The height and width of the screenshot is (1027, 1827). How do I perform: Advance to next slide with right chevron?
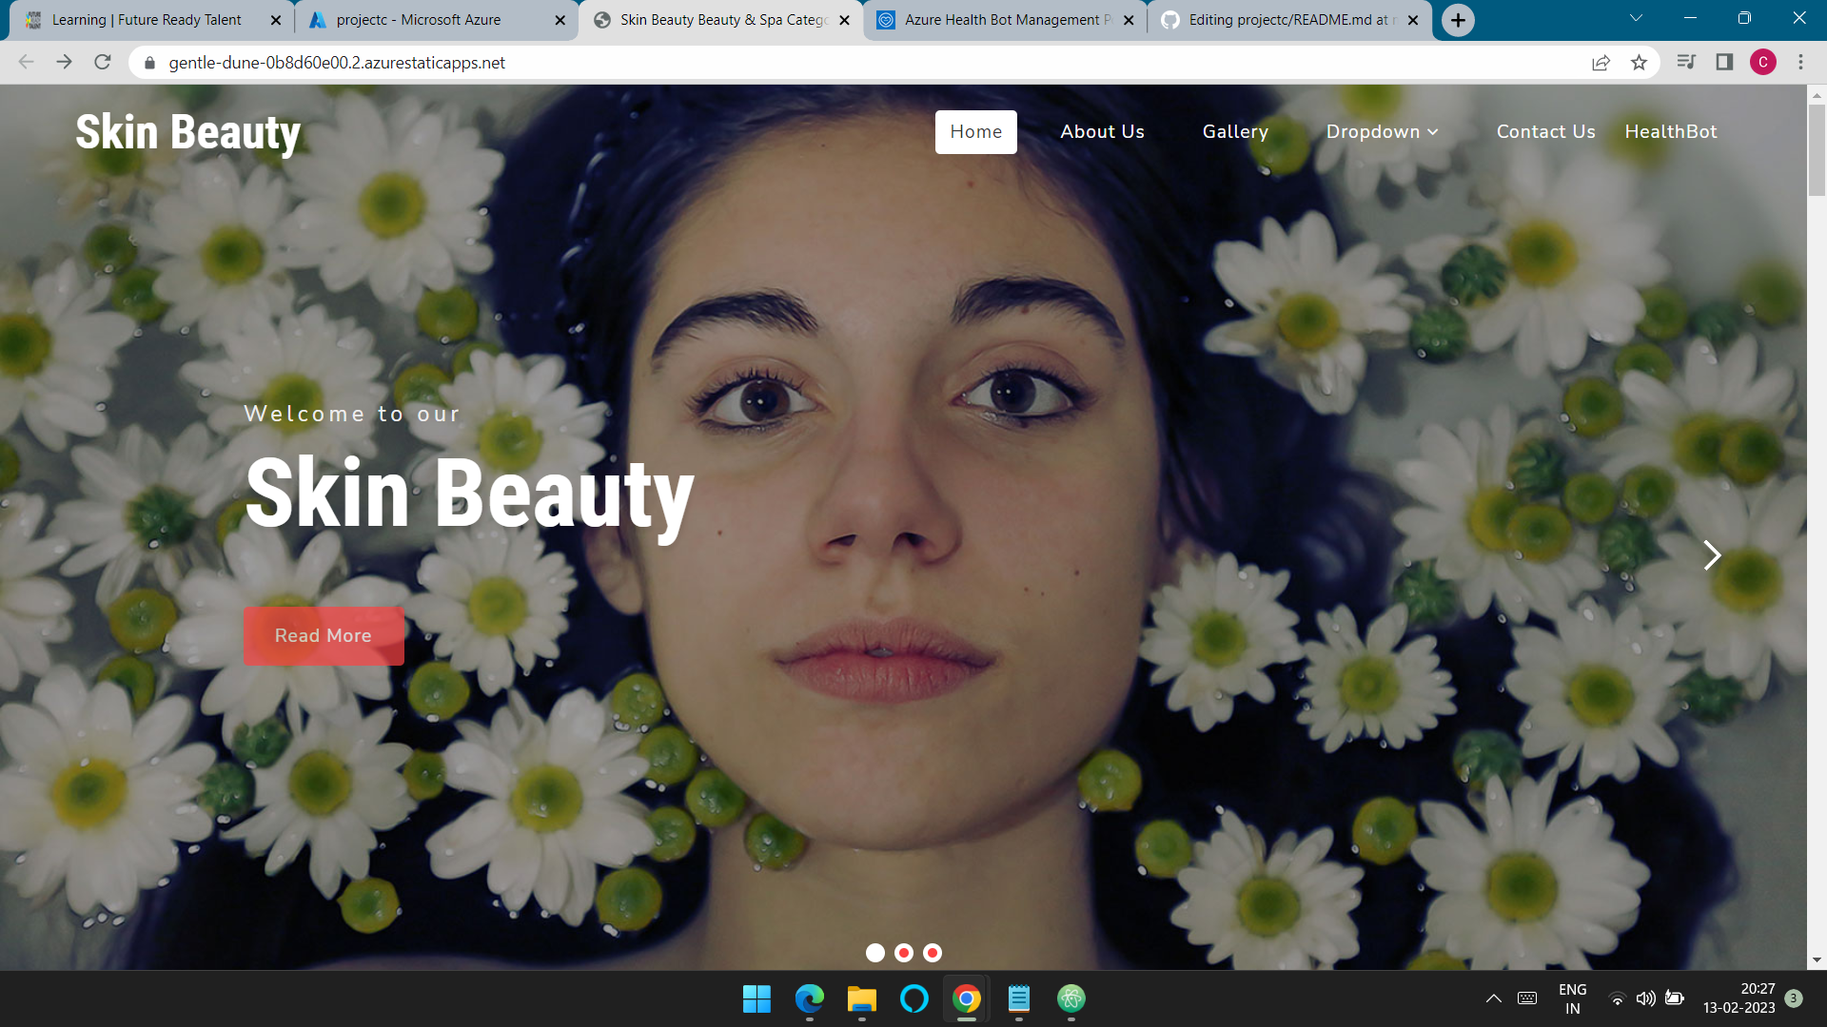click(x=1712, y=555)
